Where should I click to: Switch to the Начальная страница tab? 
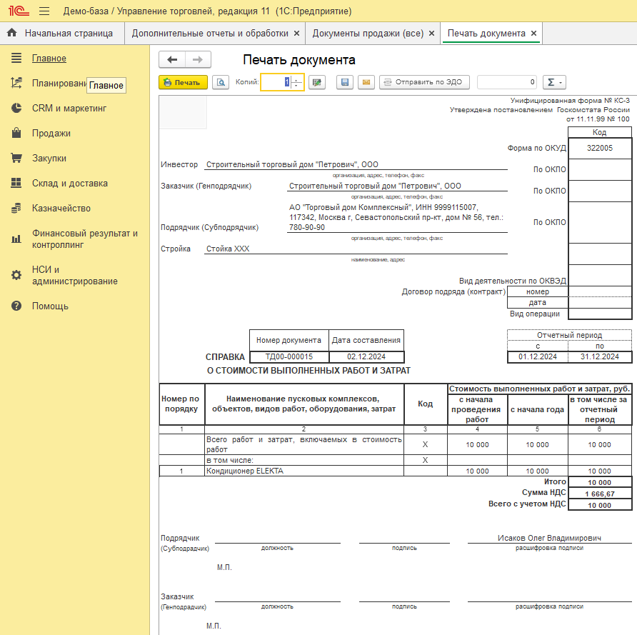click(62, 34)
